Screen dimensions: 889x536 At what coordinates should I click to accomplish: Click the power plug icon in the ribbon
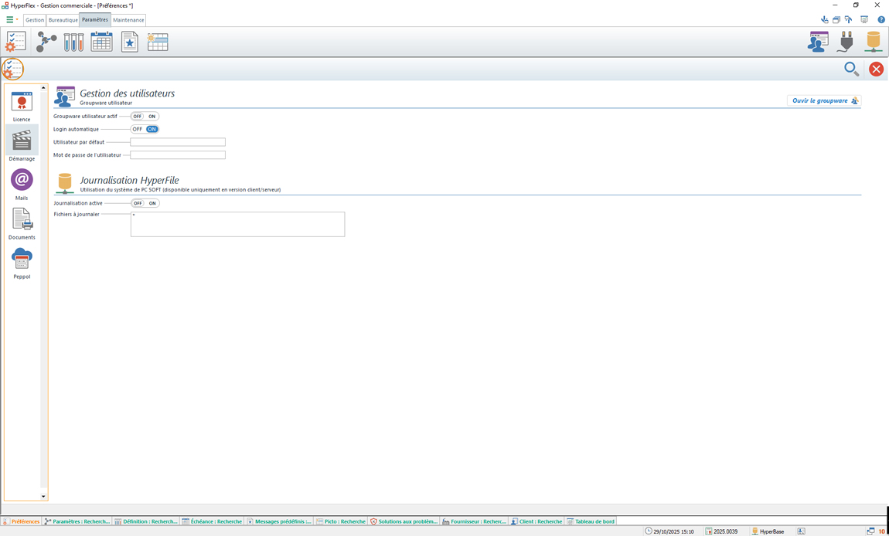coord(846,42)
